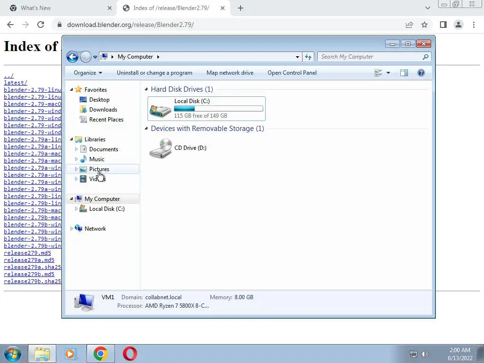Expand the address bar history dropdown
Viewport: 484px width, 363px height.
click(x=297, y=57)
